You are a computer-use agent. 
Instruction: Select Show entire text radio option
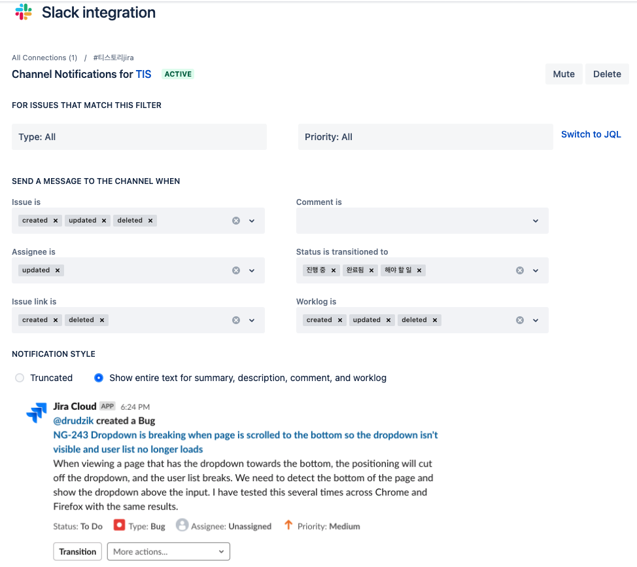99,378
